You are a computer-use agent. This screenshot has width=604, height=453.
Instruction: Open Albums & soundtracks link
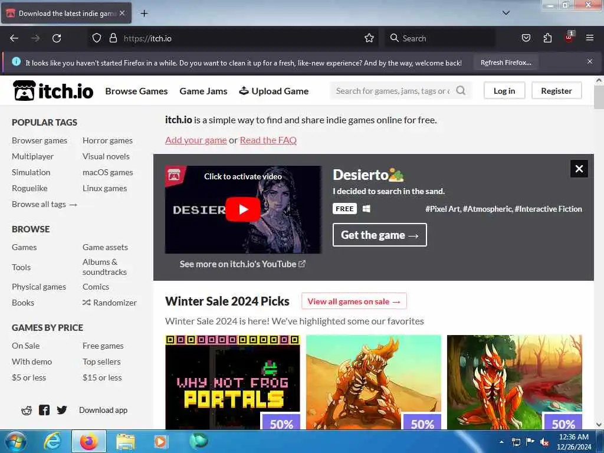tap(104, 267)
